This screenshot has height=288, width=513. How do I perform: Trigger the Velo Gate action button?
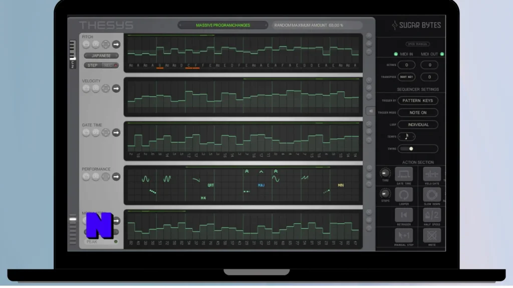tap(432, 174)
